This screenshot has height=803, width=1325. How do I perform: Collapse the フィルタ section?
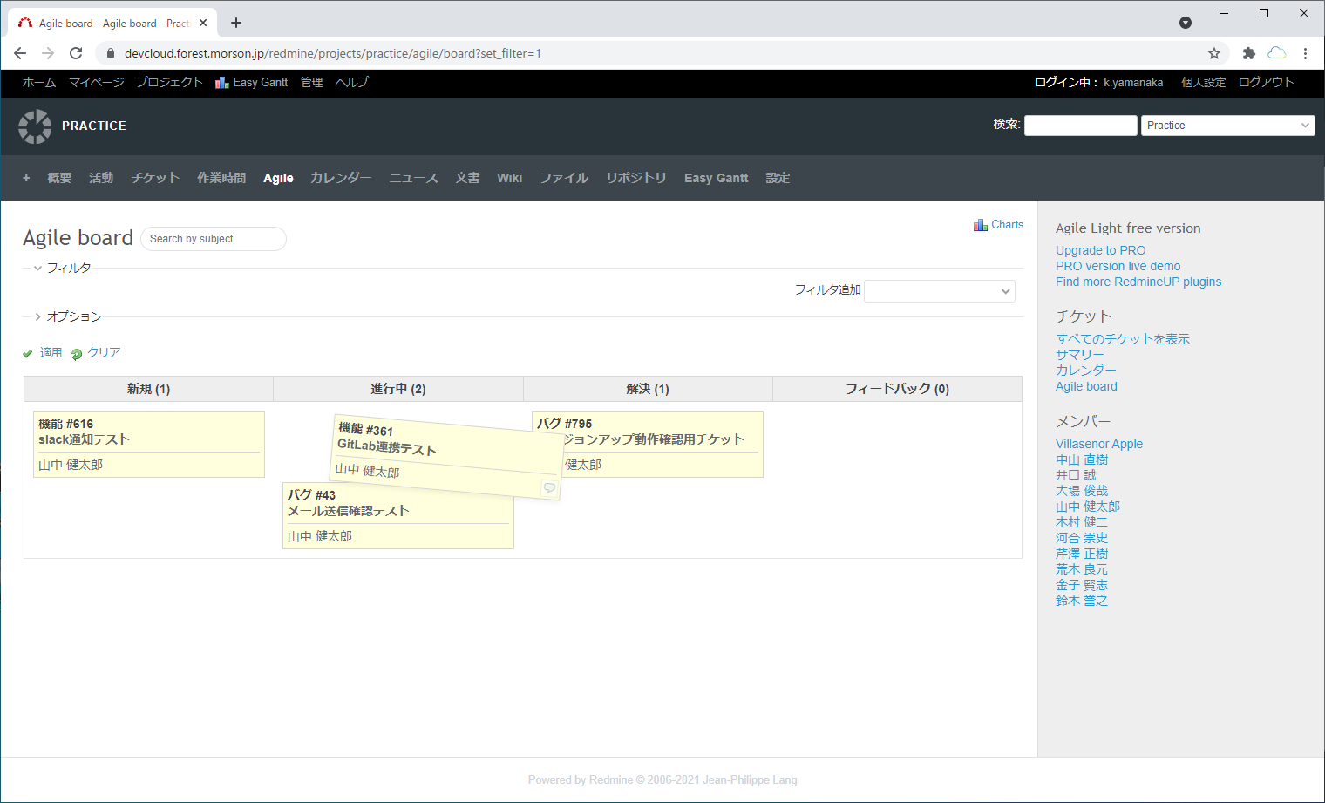point(38,268)
